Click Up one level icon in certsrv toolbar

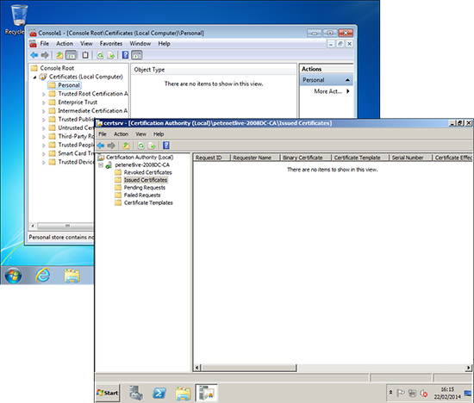tap(126, 146)
